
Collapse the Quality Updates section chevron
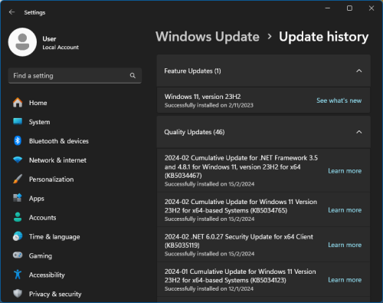click(x=359, y=132)
